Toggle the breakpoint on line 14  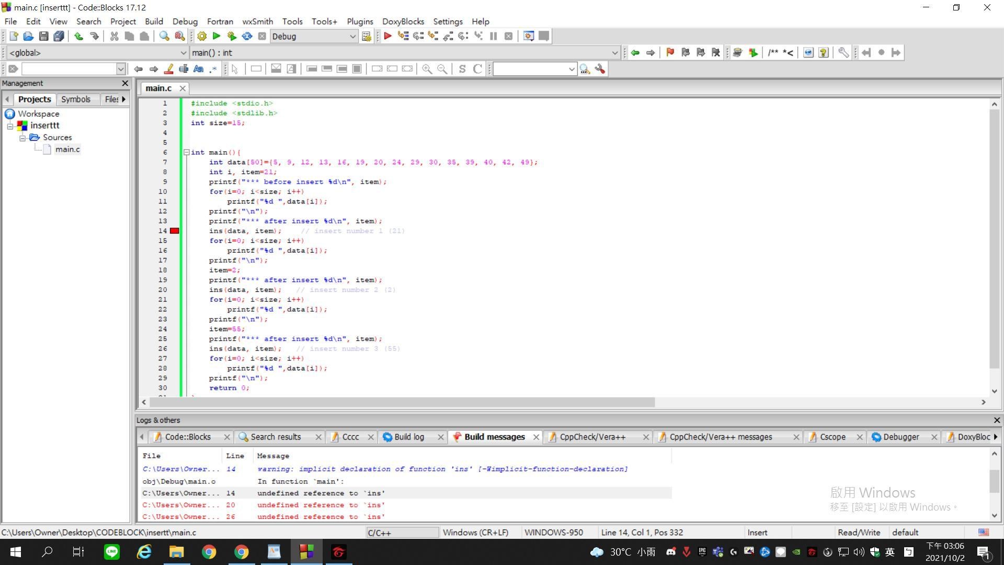pos(175,231)
